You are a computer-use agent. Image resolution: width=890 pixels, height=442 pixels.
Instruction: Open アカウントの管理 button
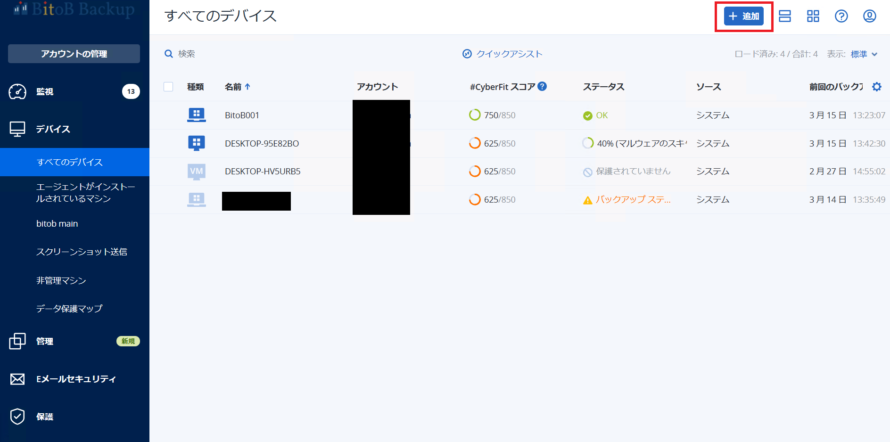(74, 54)
